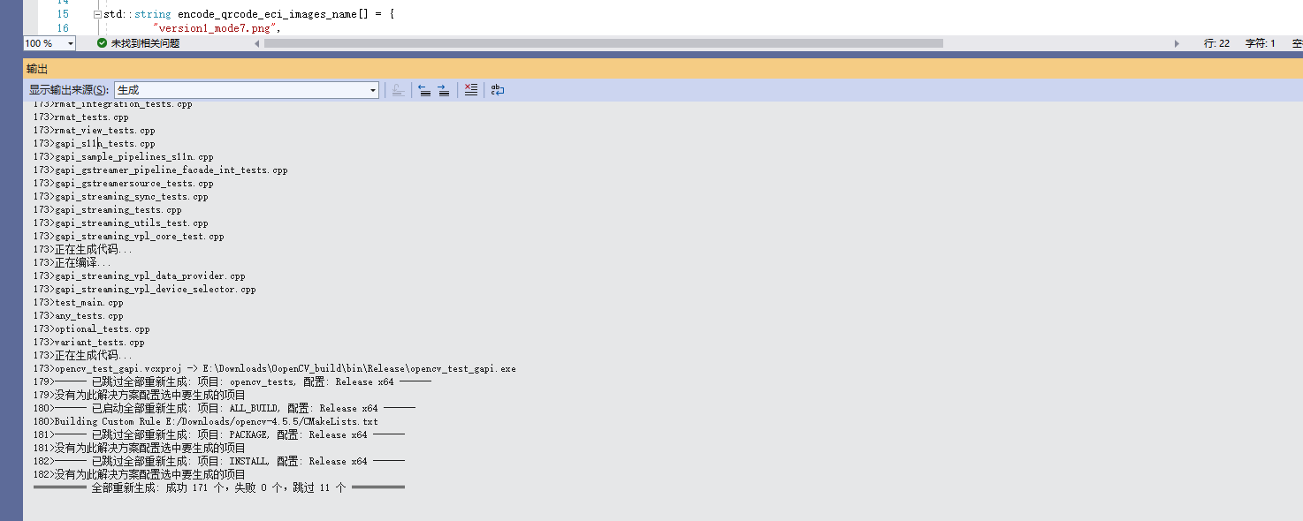This screenshot has height=521, width=1303.
Task: Click the optional_tests.cpp output line
Action: pyautogui.click(x=92, y=328)
